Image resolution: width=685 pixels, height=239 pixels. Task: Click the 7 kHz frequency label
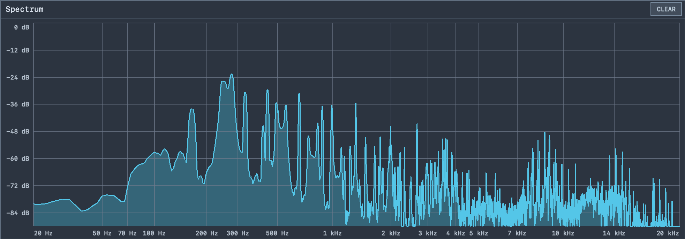[517, 233]
